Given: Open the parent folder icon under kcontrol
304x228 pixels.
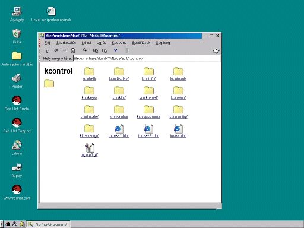Looking at the screenshot, I should (x=49, y=83).
